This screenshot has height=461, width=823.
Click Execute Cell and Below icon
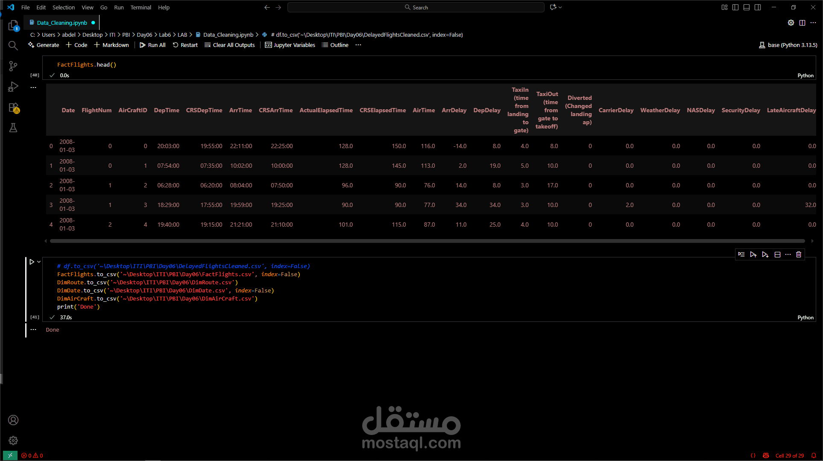(765, 254)
